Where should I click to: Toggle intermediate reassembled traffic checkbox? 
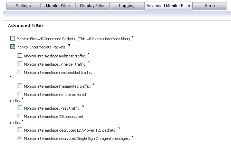pos(20,72)
